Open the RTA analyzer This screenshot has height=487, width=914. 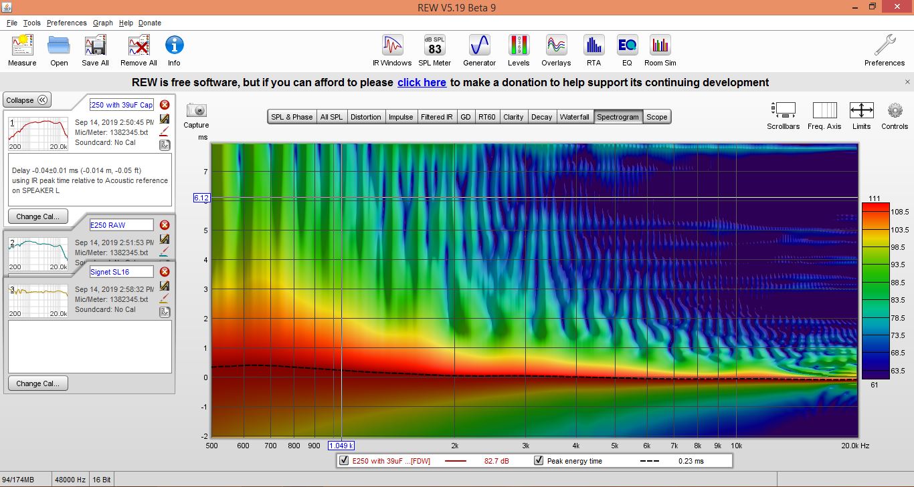coord(593,45)
